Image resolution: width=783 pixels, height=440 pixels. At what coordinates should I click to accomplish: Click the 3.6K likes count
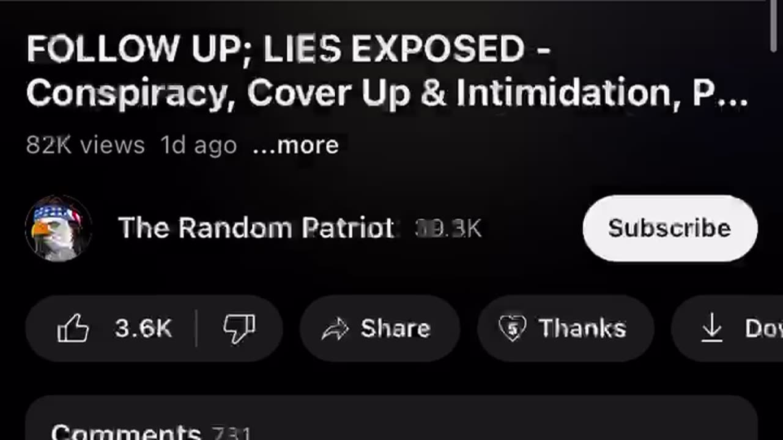[143, 329]
